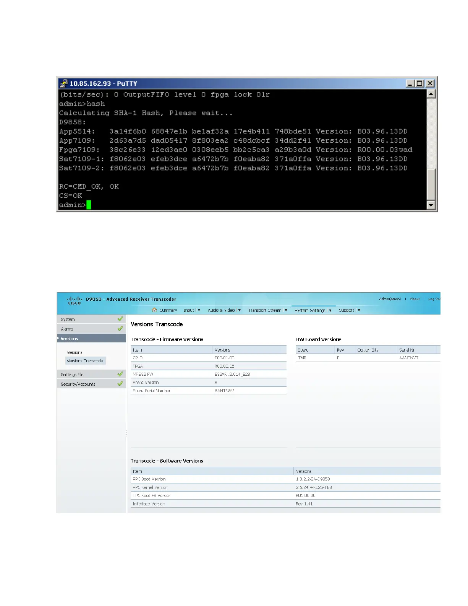The width and height of the screenshot is (468, 606).
Task: Select the Interface Version row
Action: [285, 504]
